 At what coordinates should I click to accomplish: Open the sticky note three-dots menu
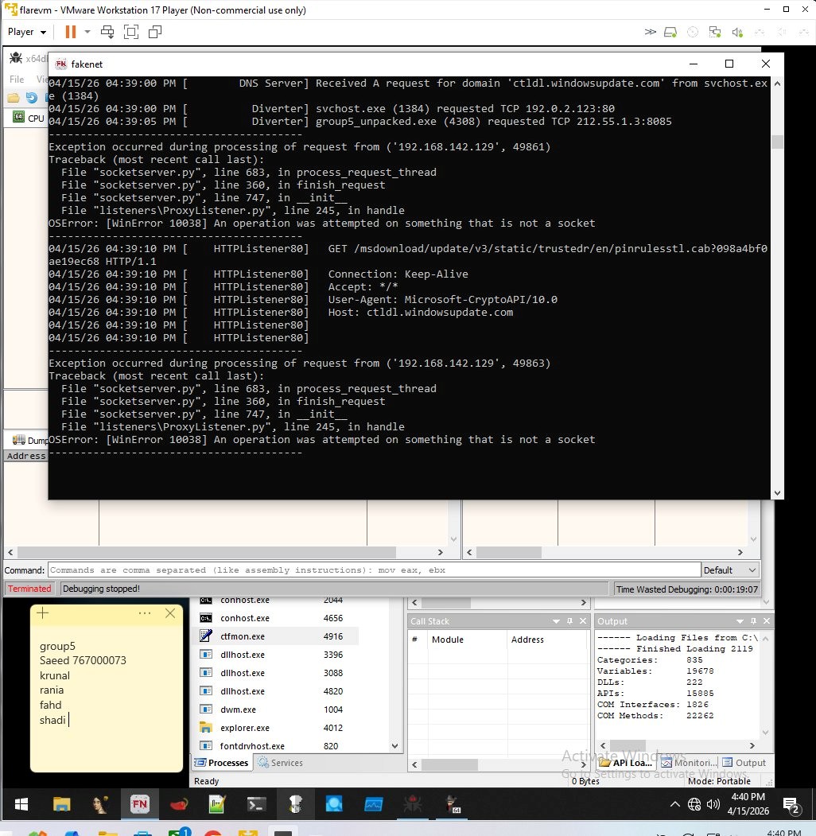point(145,613)
